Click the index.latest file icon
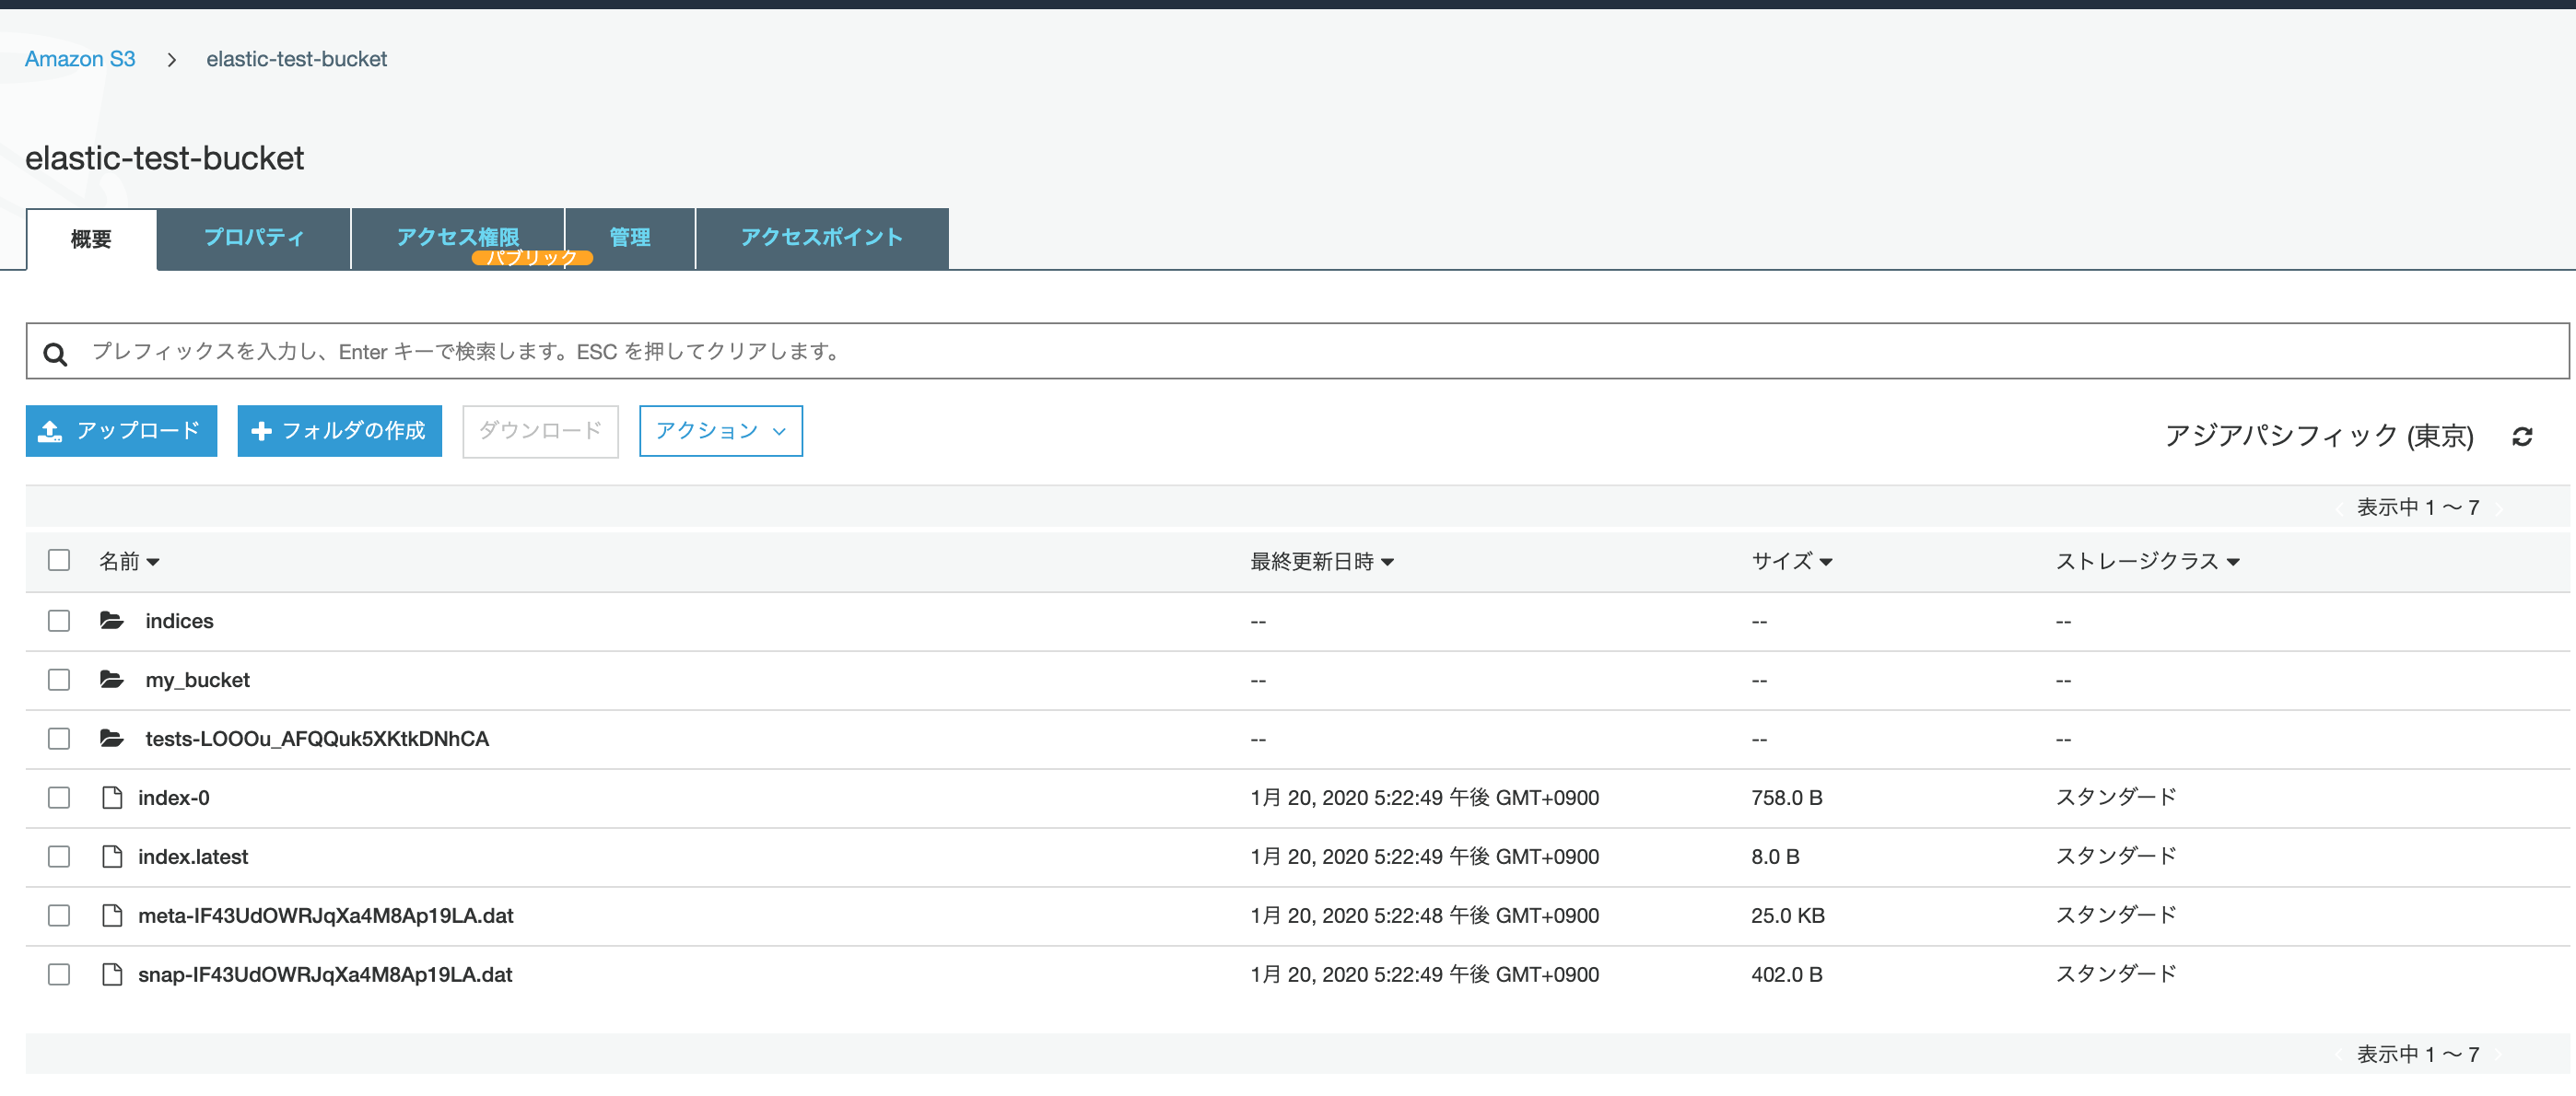2576x1096 pixels. pyautogui.click(x=112, y=857)
